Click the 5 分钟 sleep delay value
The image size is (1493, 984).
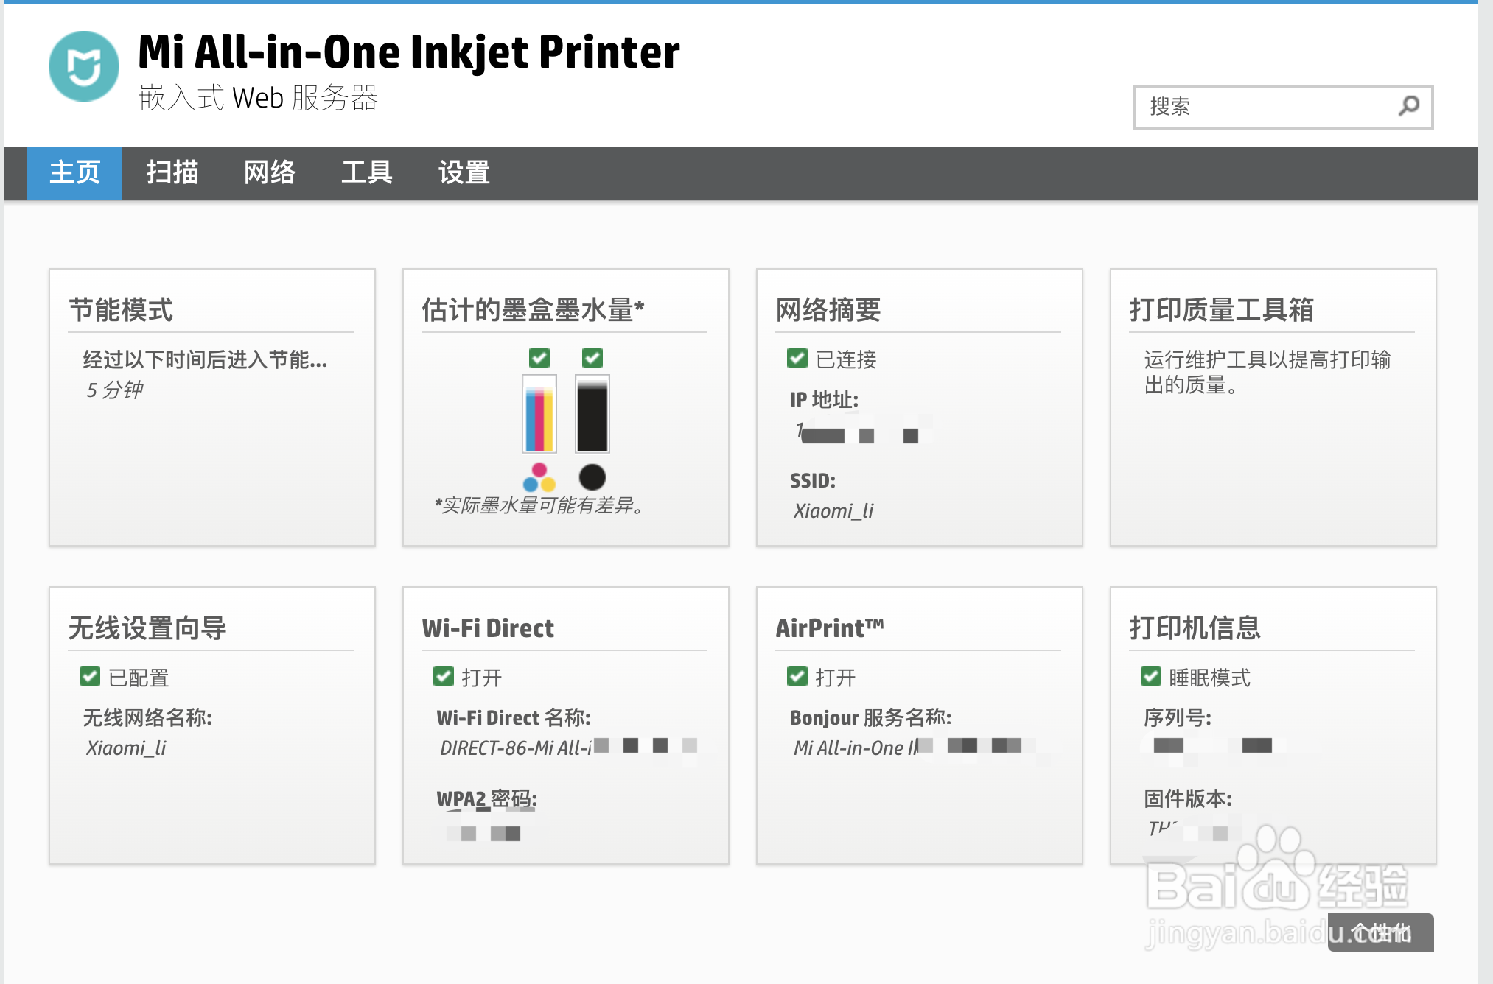115,390
